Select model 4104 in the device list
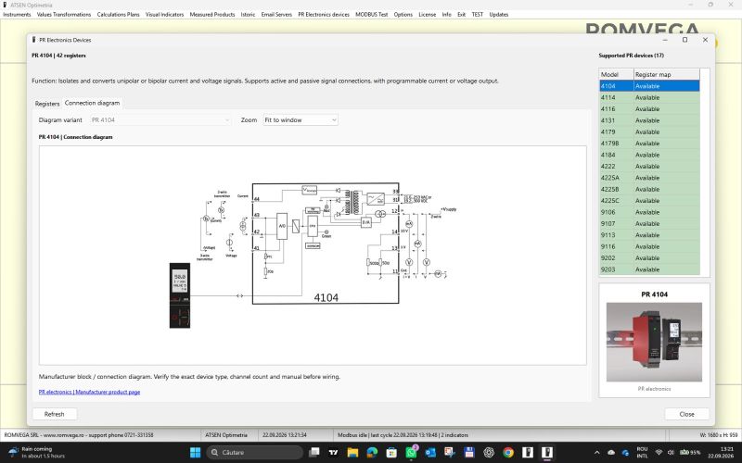The height and width of the screenshot is (463, 742). coord(649,86)
